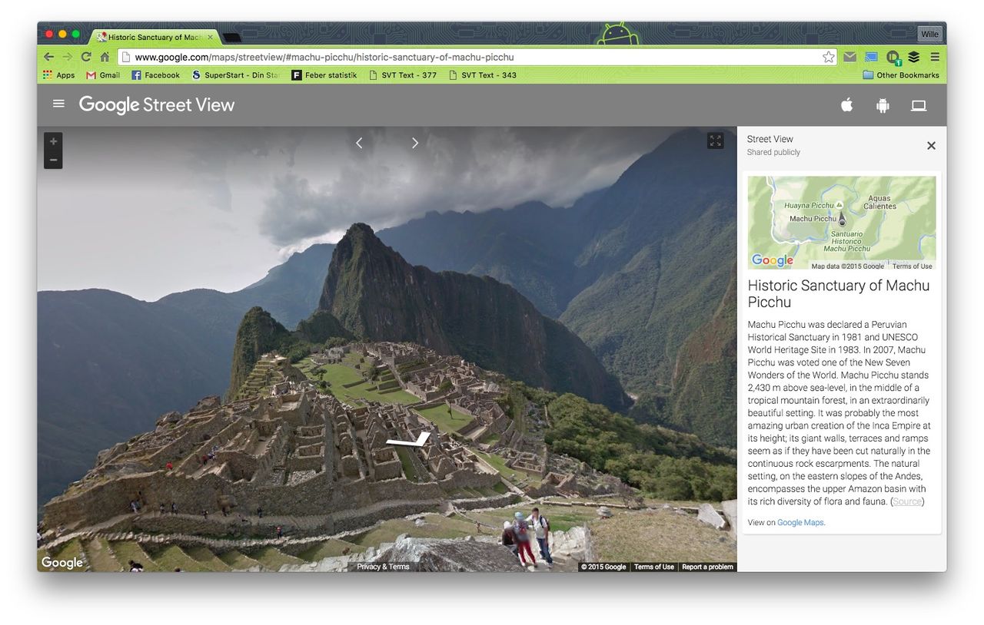Click Privacy & Terms below panorama

[383, 567]
